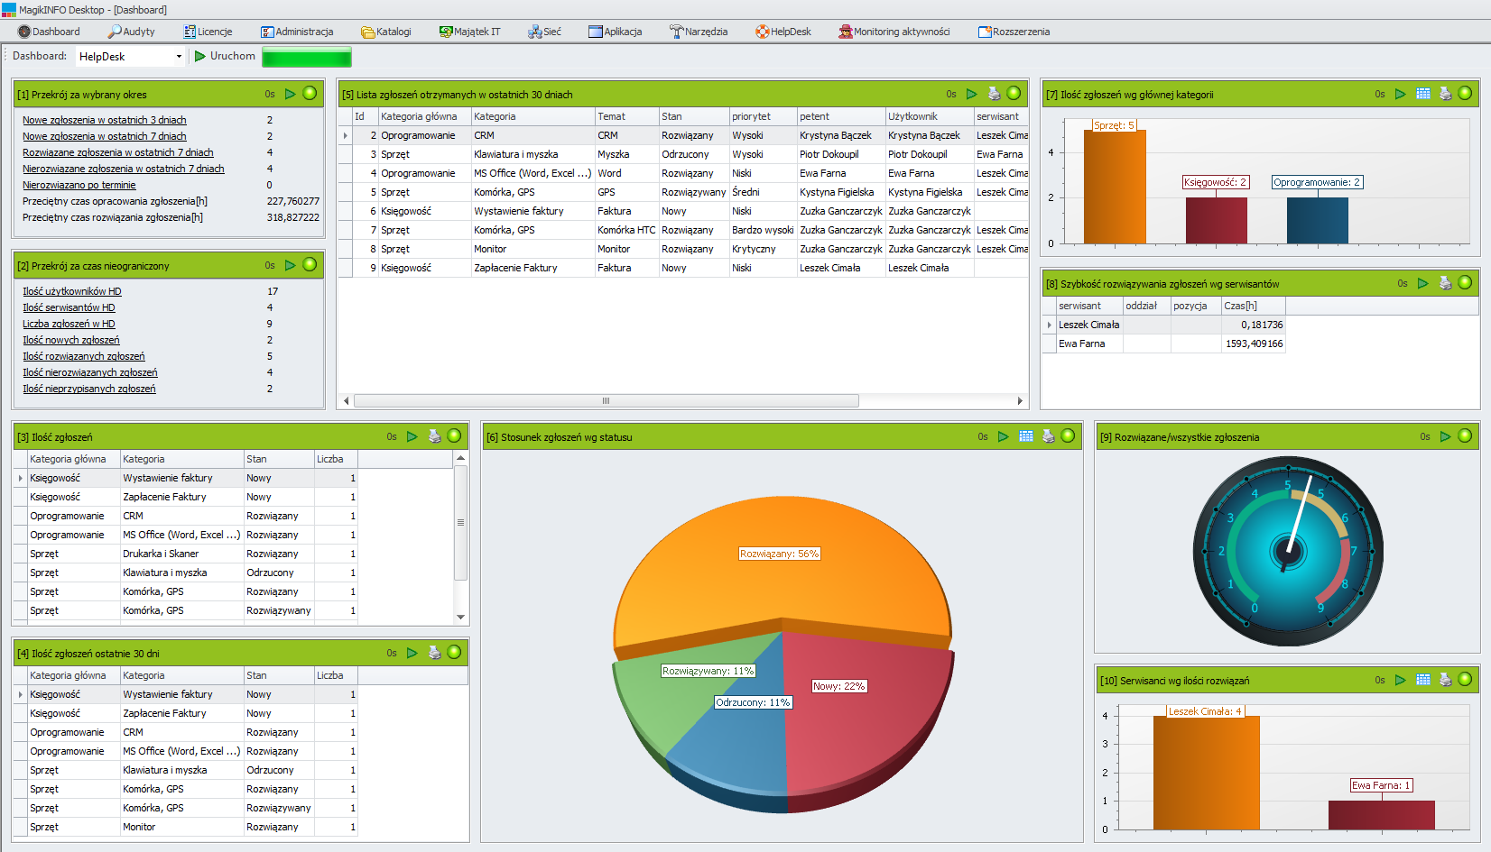Select the Temat column header in panel [5]
1491x852 pixels.
(x=611, y=116)
